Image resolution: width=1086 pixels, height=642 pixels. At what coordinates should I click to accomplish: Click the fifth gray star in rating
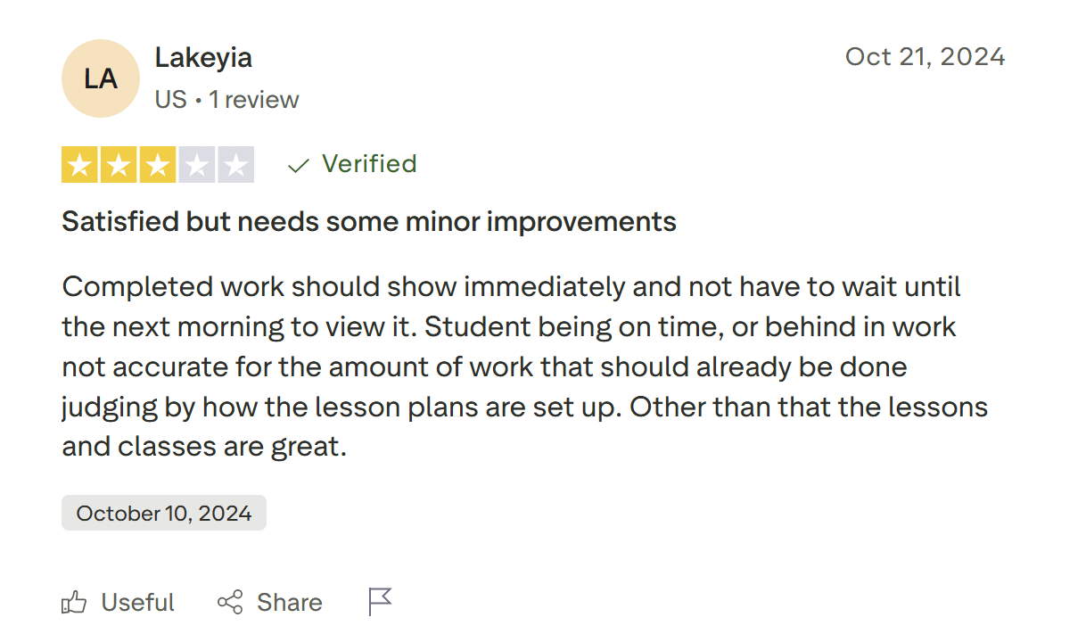pyautogui.click(x=234, y=164)
